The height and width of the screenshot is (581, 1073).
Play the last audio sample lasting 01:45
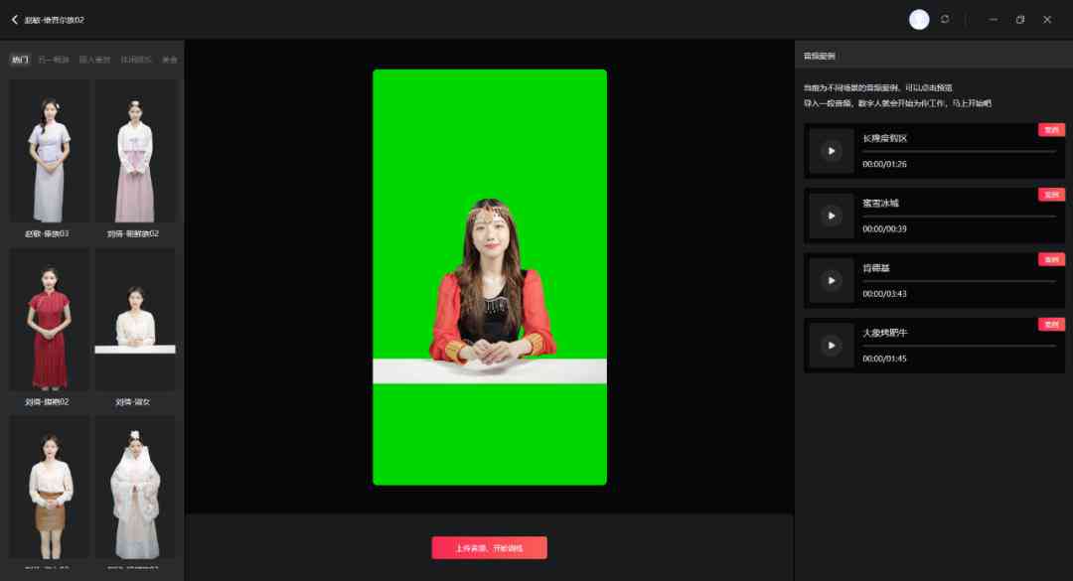(832, 346)
